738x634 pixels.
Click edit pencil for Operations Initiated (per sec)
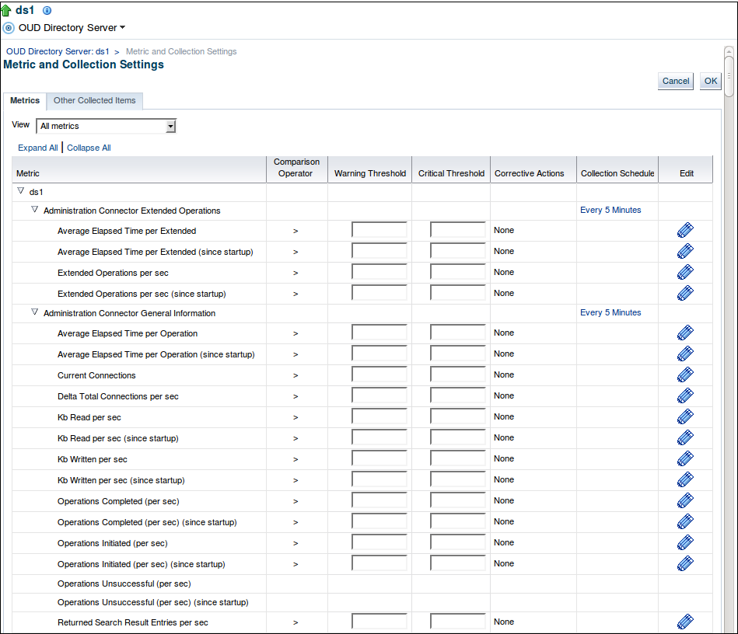click(685, 542)
